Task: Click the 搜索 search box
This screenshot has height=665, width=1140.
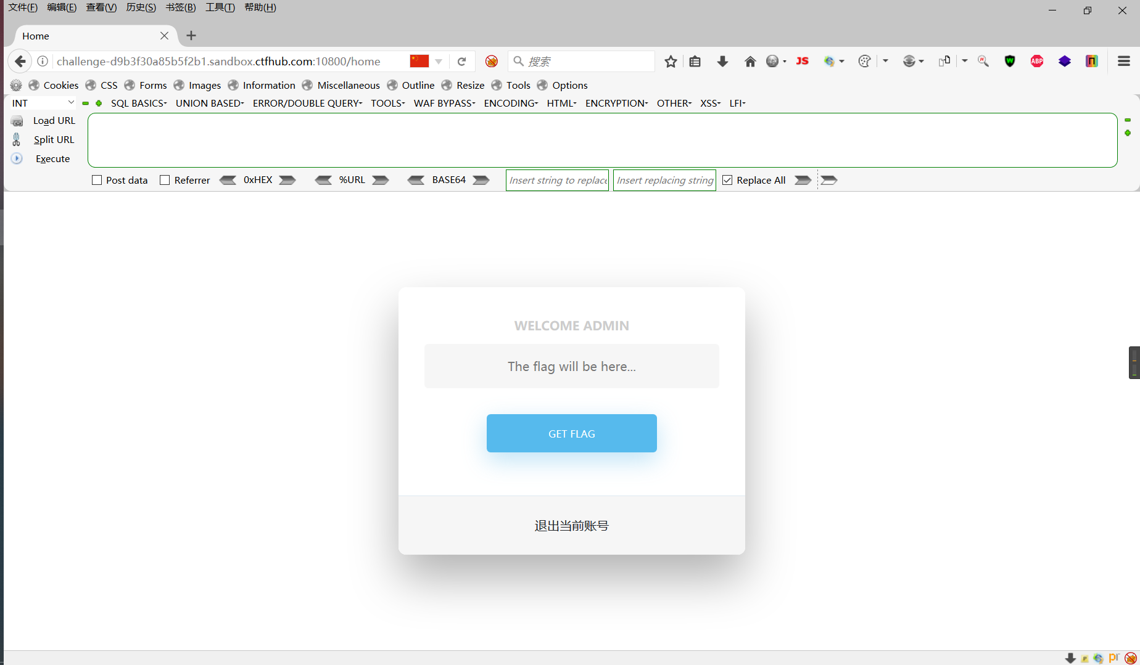Action: pyautogui.click(x=581, y=61)
